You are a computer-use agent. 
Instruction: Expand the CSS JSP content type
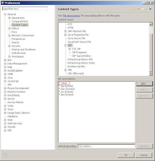point(70,49)
